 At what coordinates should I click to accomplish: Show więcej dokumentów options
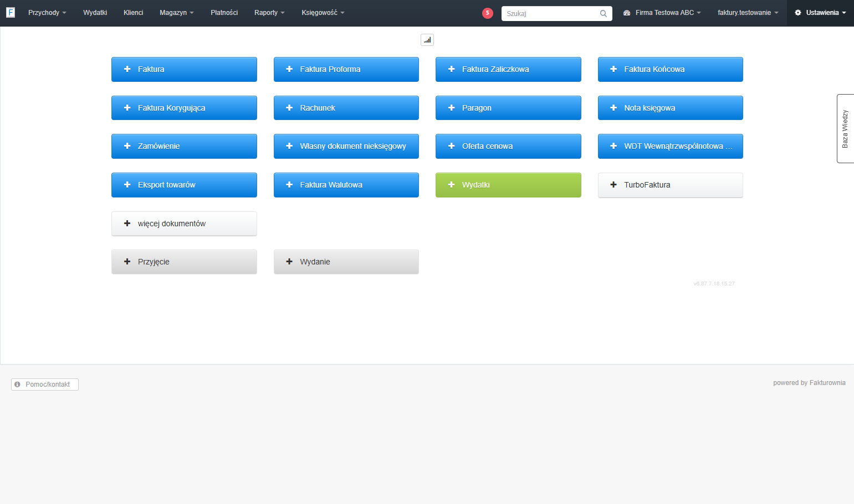(184, 224)
